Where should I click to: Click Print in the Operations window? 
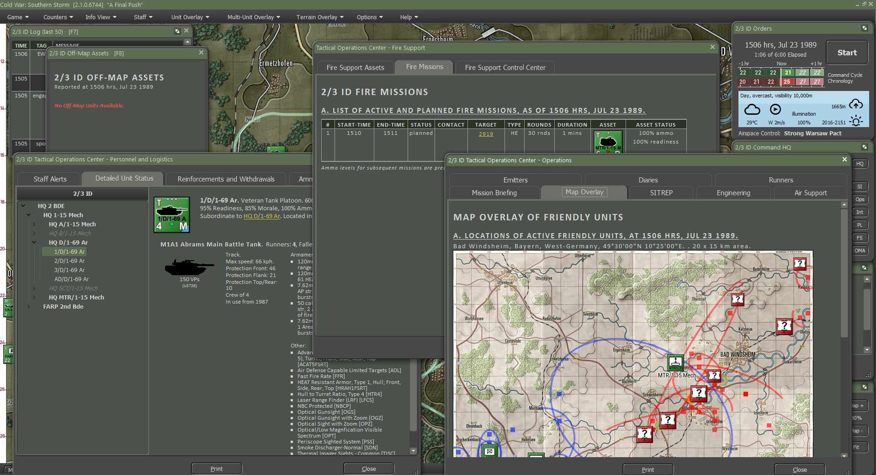[x=648, y=470]
